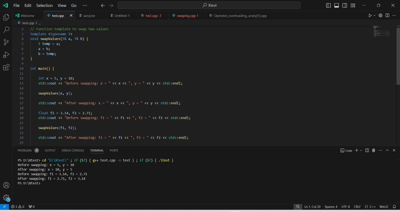The height and width of the screenshot is (212, 400).
Task: Open the Source Control view
Action: 6,42
